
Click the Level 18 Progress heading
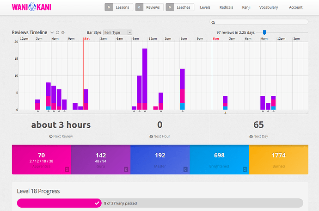pos(38,191)
